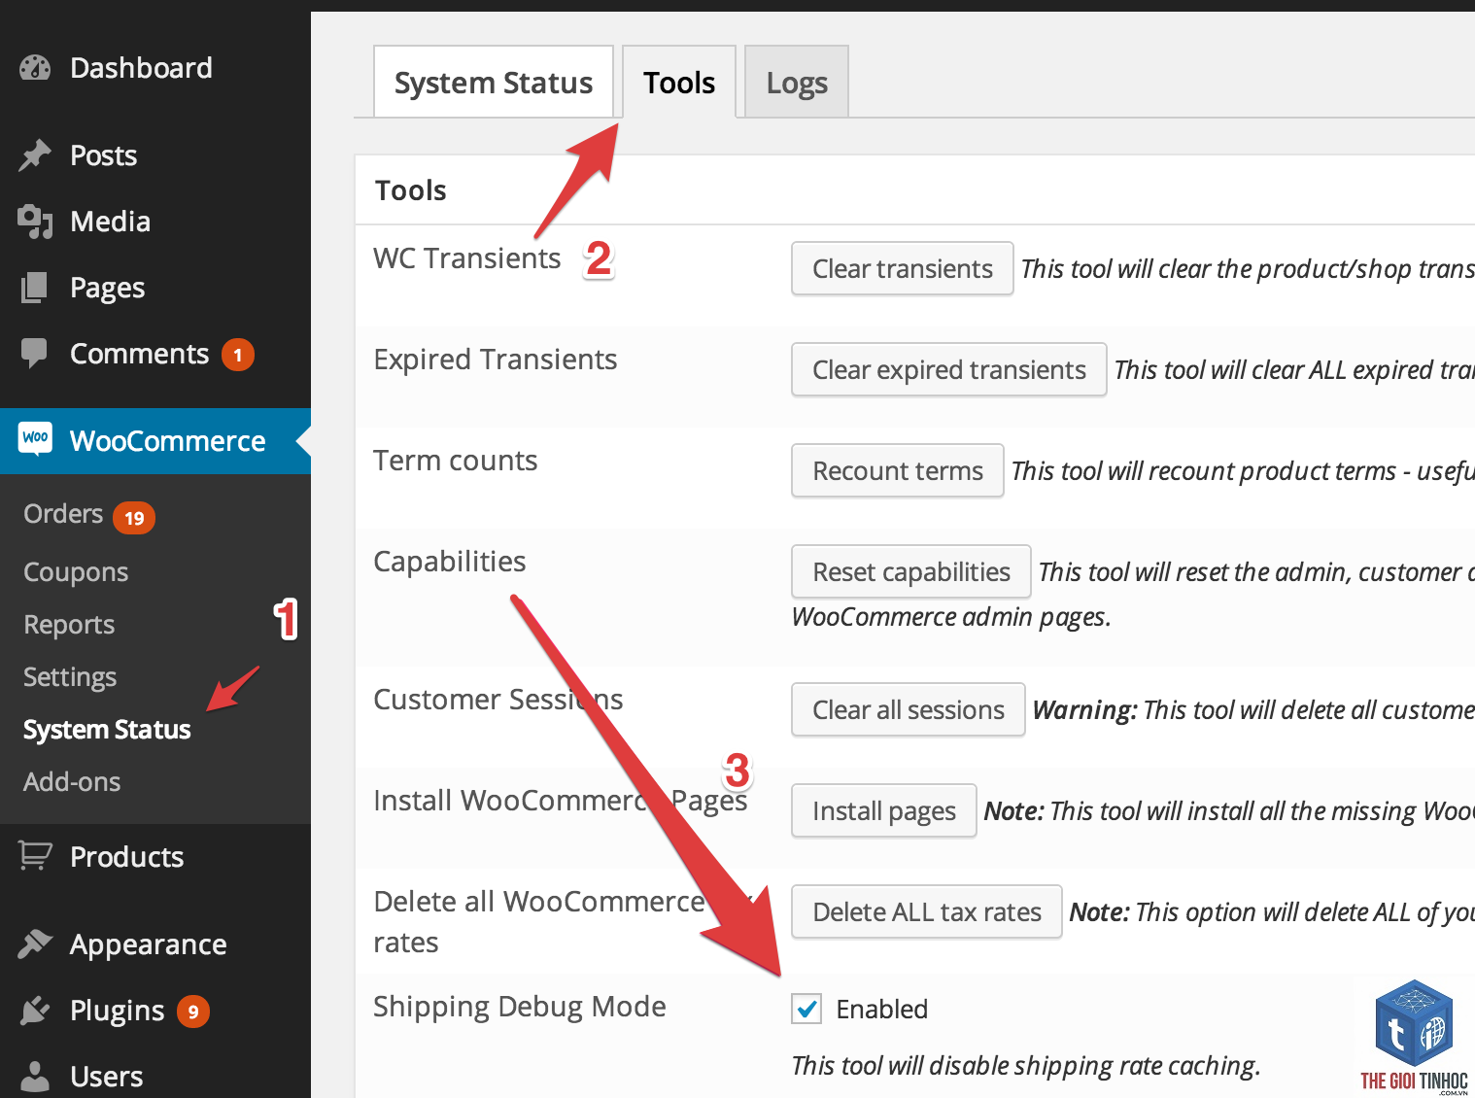
Task: Open Coupons under WooCommerce
Action: tap(76, 572)
